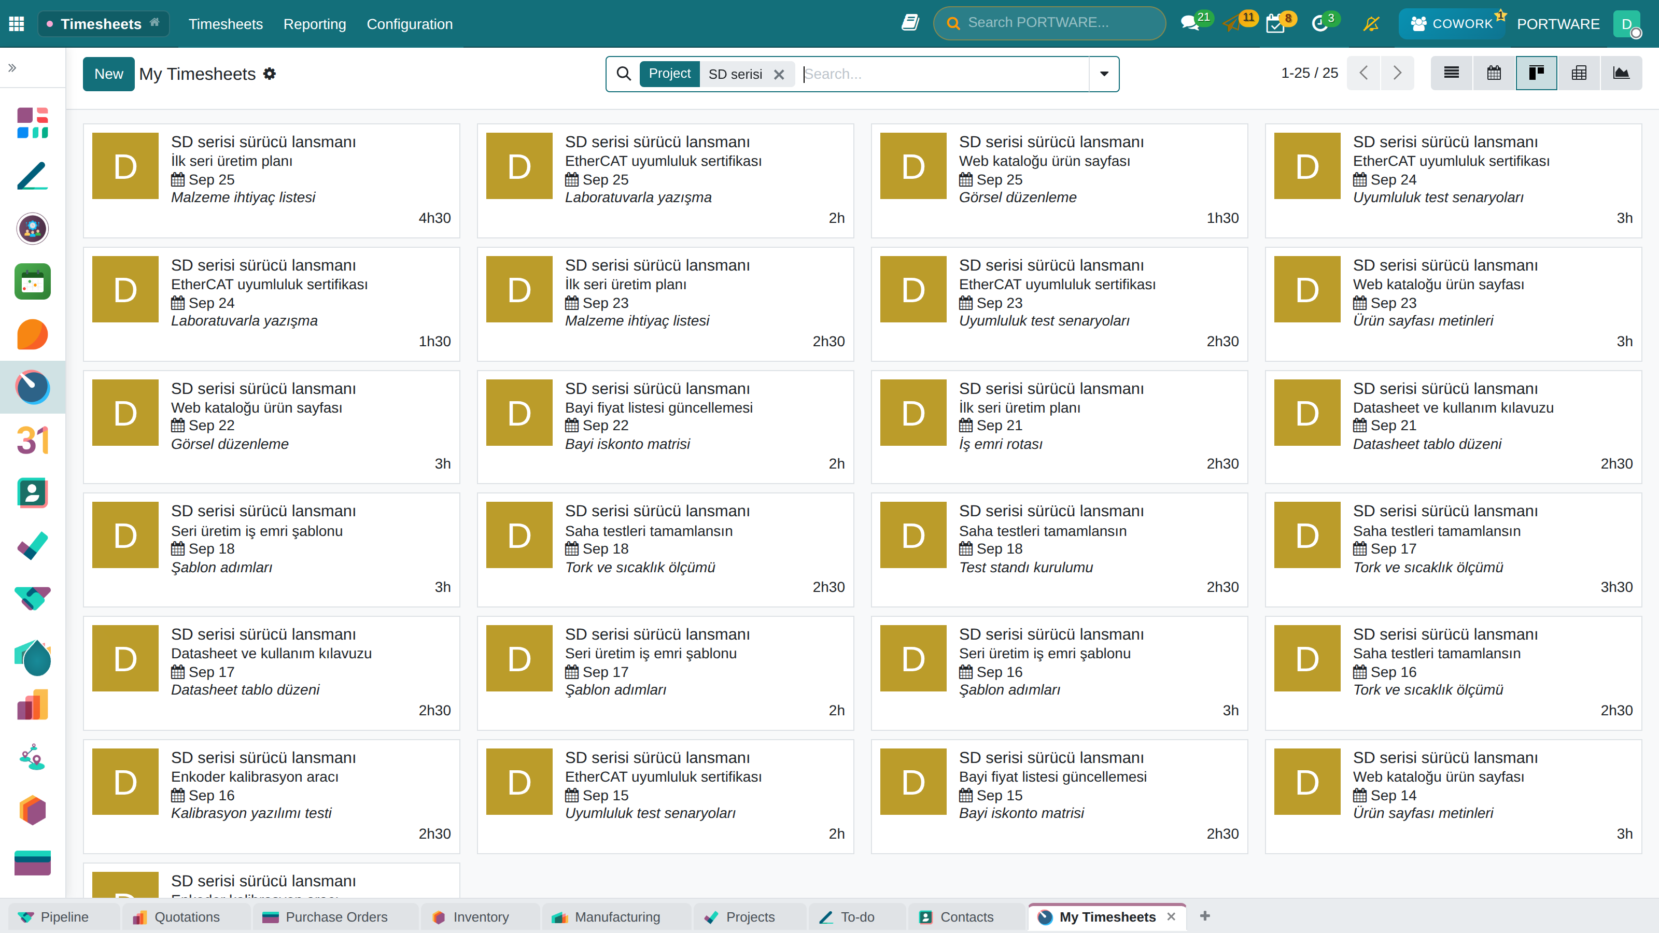Screen dimensions: 1659x933
Task: Add a new bottom tab
Action: (x=1205, y=915)
